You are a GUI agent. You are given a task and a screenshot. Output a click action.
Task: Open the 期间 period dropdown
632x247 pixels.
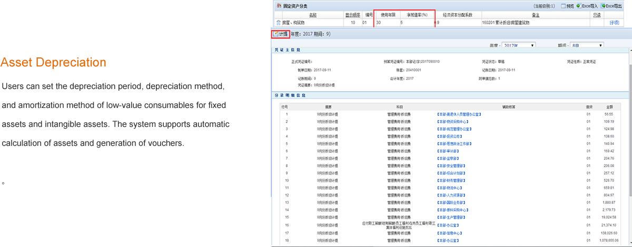(x=587, y=46)
